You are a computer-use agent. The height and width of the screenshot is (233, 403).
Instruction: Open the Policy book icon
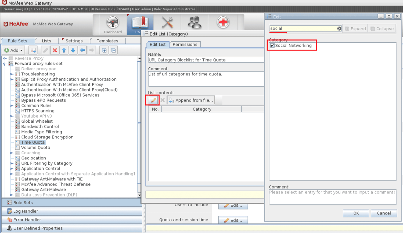tap(140, 23)
